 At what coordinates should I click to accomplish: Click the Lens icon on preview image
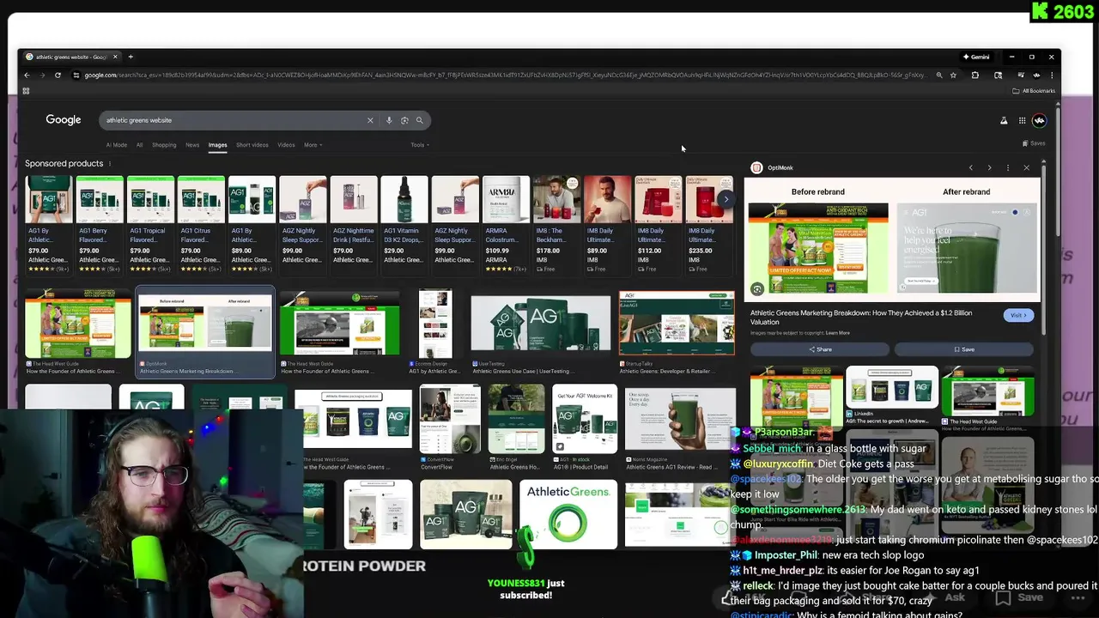757,289
